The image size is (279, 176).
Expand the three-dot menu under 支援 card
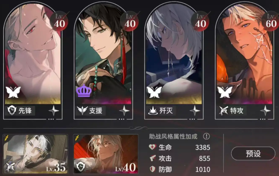pyautogui.click(x=121, y=119)
